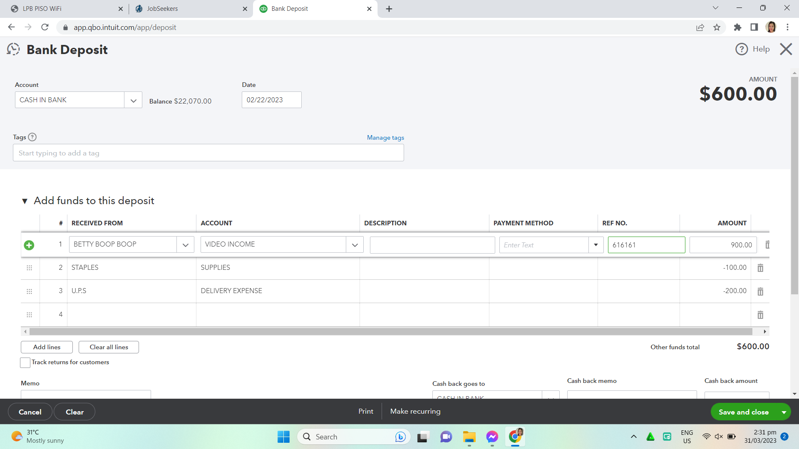Collapse Add funds to this deposit section
This screenshot has width=799, height=449.
click(x=25, y=201)
